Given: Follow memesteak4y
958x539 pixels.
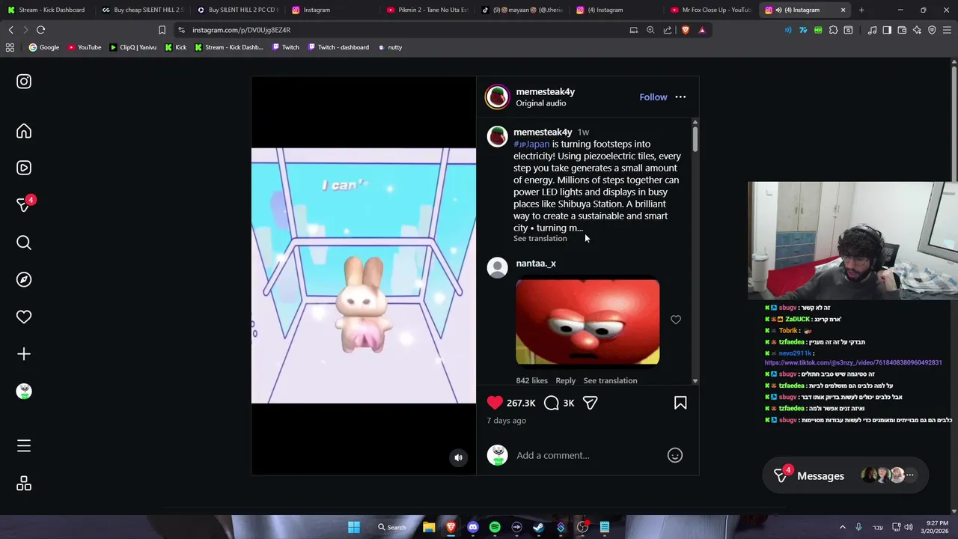Looking at the screenshot, I should tap(653, 97).
